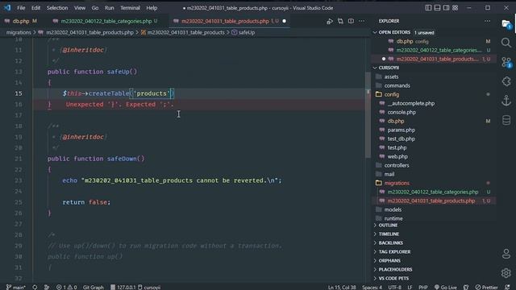Open errors and warnings status indicator
This screenshot has width=516, height=290.
(x=66, y=287)
